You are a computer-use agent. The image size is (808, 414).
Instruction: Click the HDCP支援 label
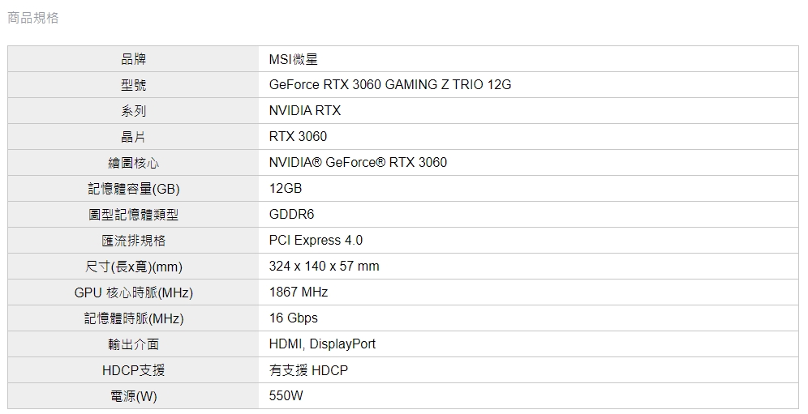[134, 370]
